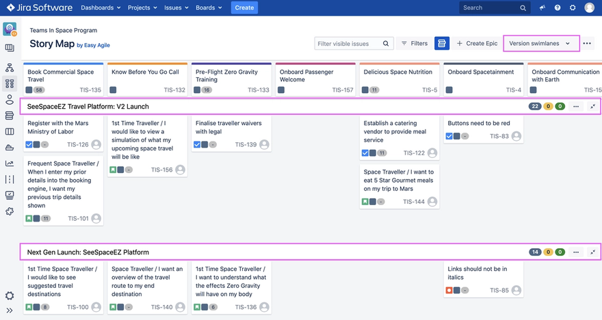The image size is (602, 320).
Task: Select card 'Links should not be in italics'
Action: 484,280
